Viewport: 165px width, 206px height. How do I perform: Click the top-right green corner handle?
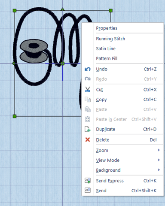click(x=110, y=10)
